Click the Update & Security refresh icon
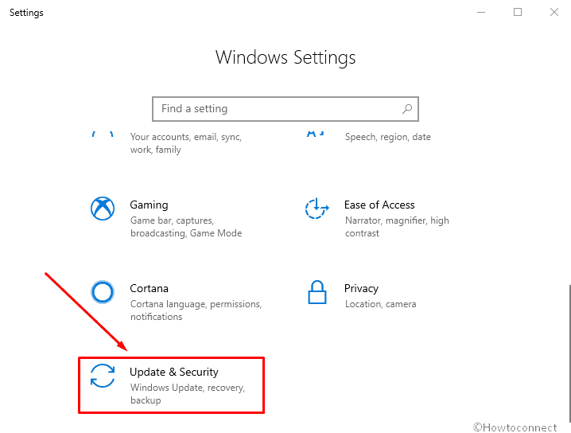The image size is (571, 433). [x=103, y=376]
